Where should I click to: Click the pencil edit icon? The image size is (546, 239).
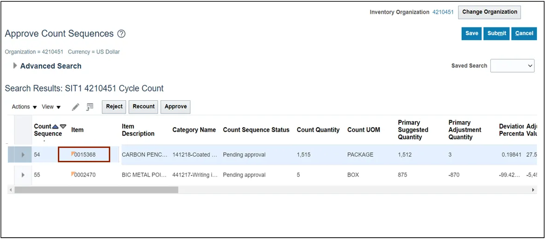pyautogui.click(x=75, y=107)
